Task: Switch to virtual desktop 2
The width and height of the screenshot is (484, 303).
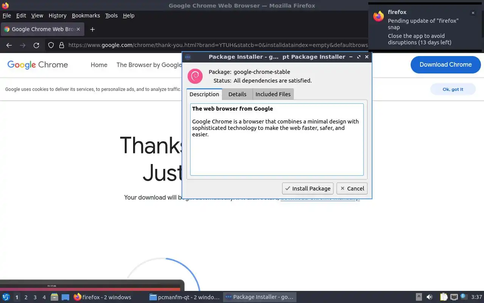Action: pyautogui.click(x=26, y=297)
